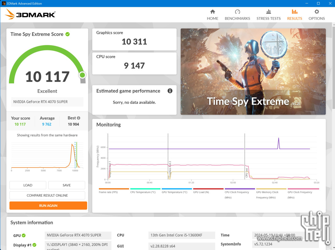Click the Average score 9 762
This screenshot has height=250, width=335.
47,124
